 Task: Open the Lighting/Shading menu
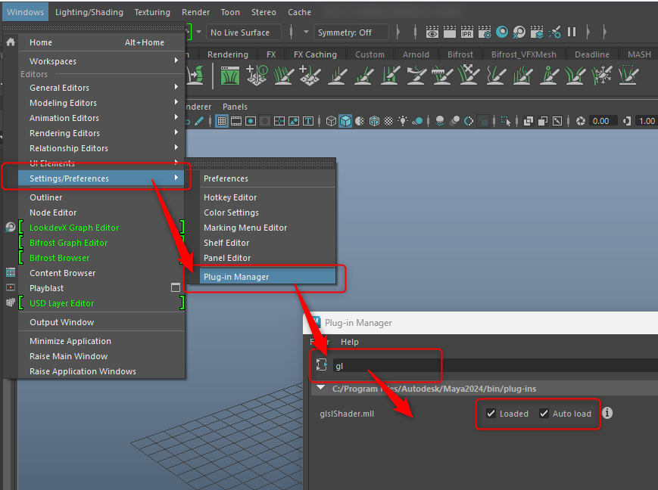89,12
